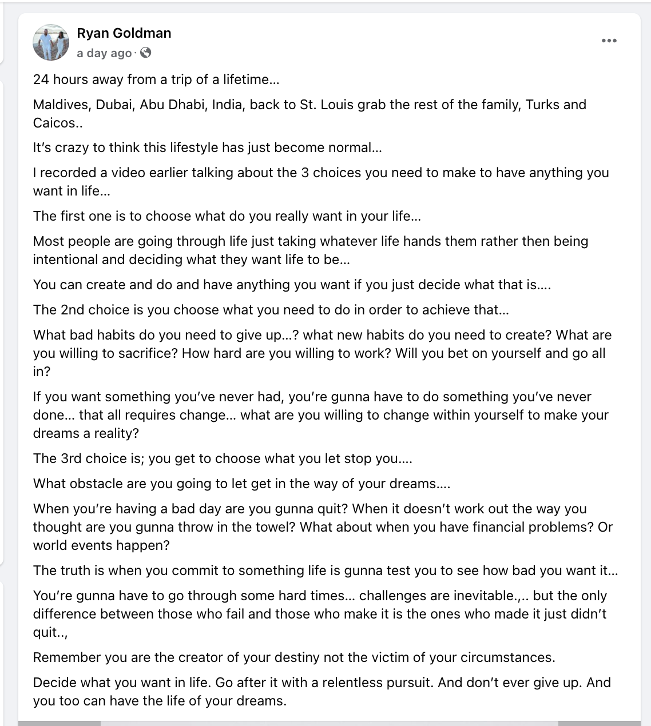Click 'The 2nd choice is you choose' line
651x726 pixels.
pos(271,310)
